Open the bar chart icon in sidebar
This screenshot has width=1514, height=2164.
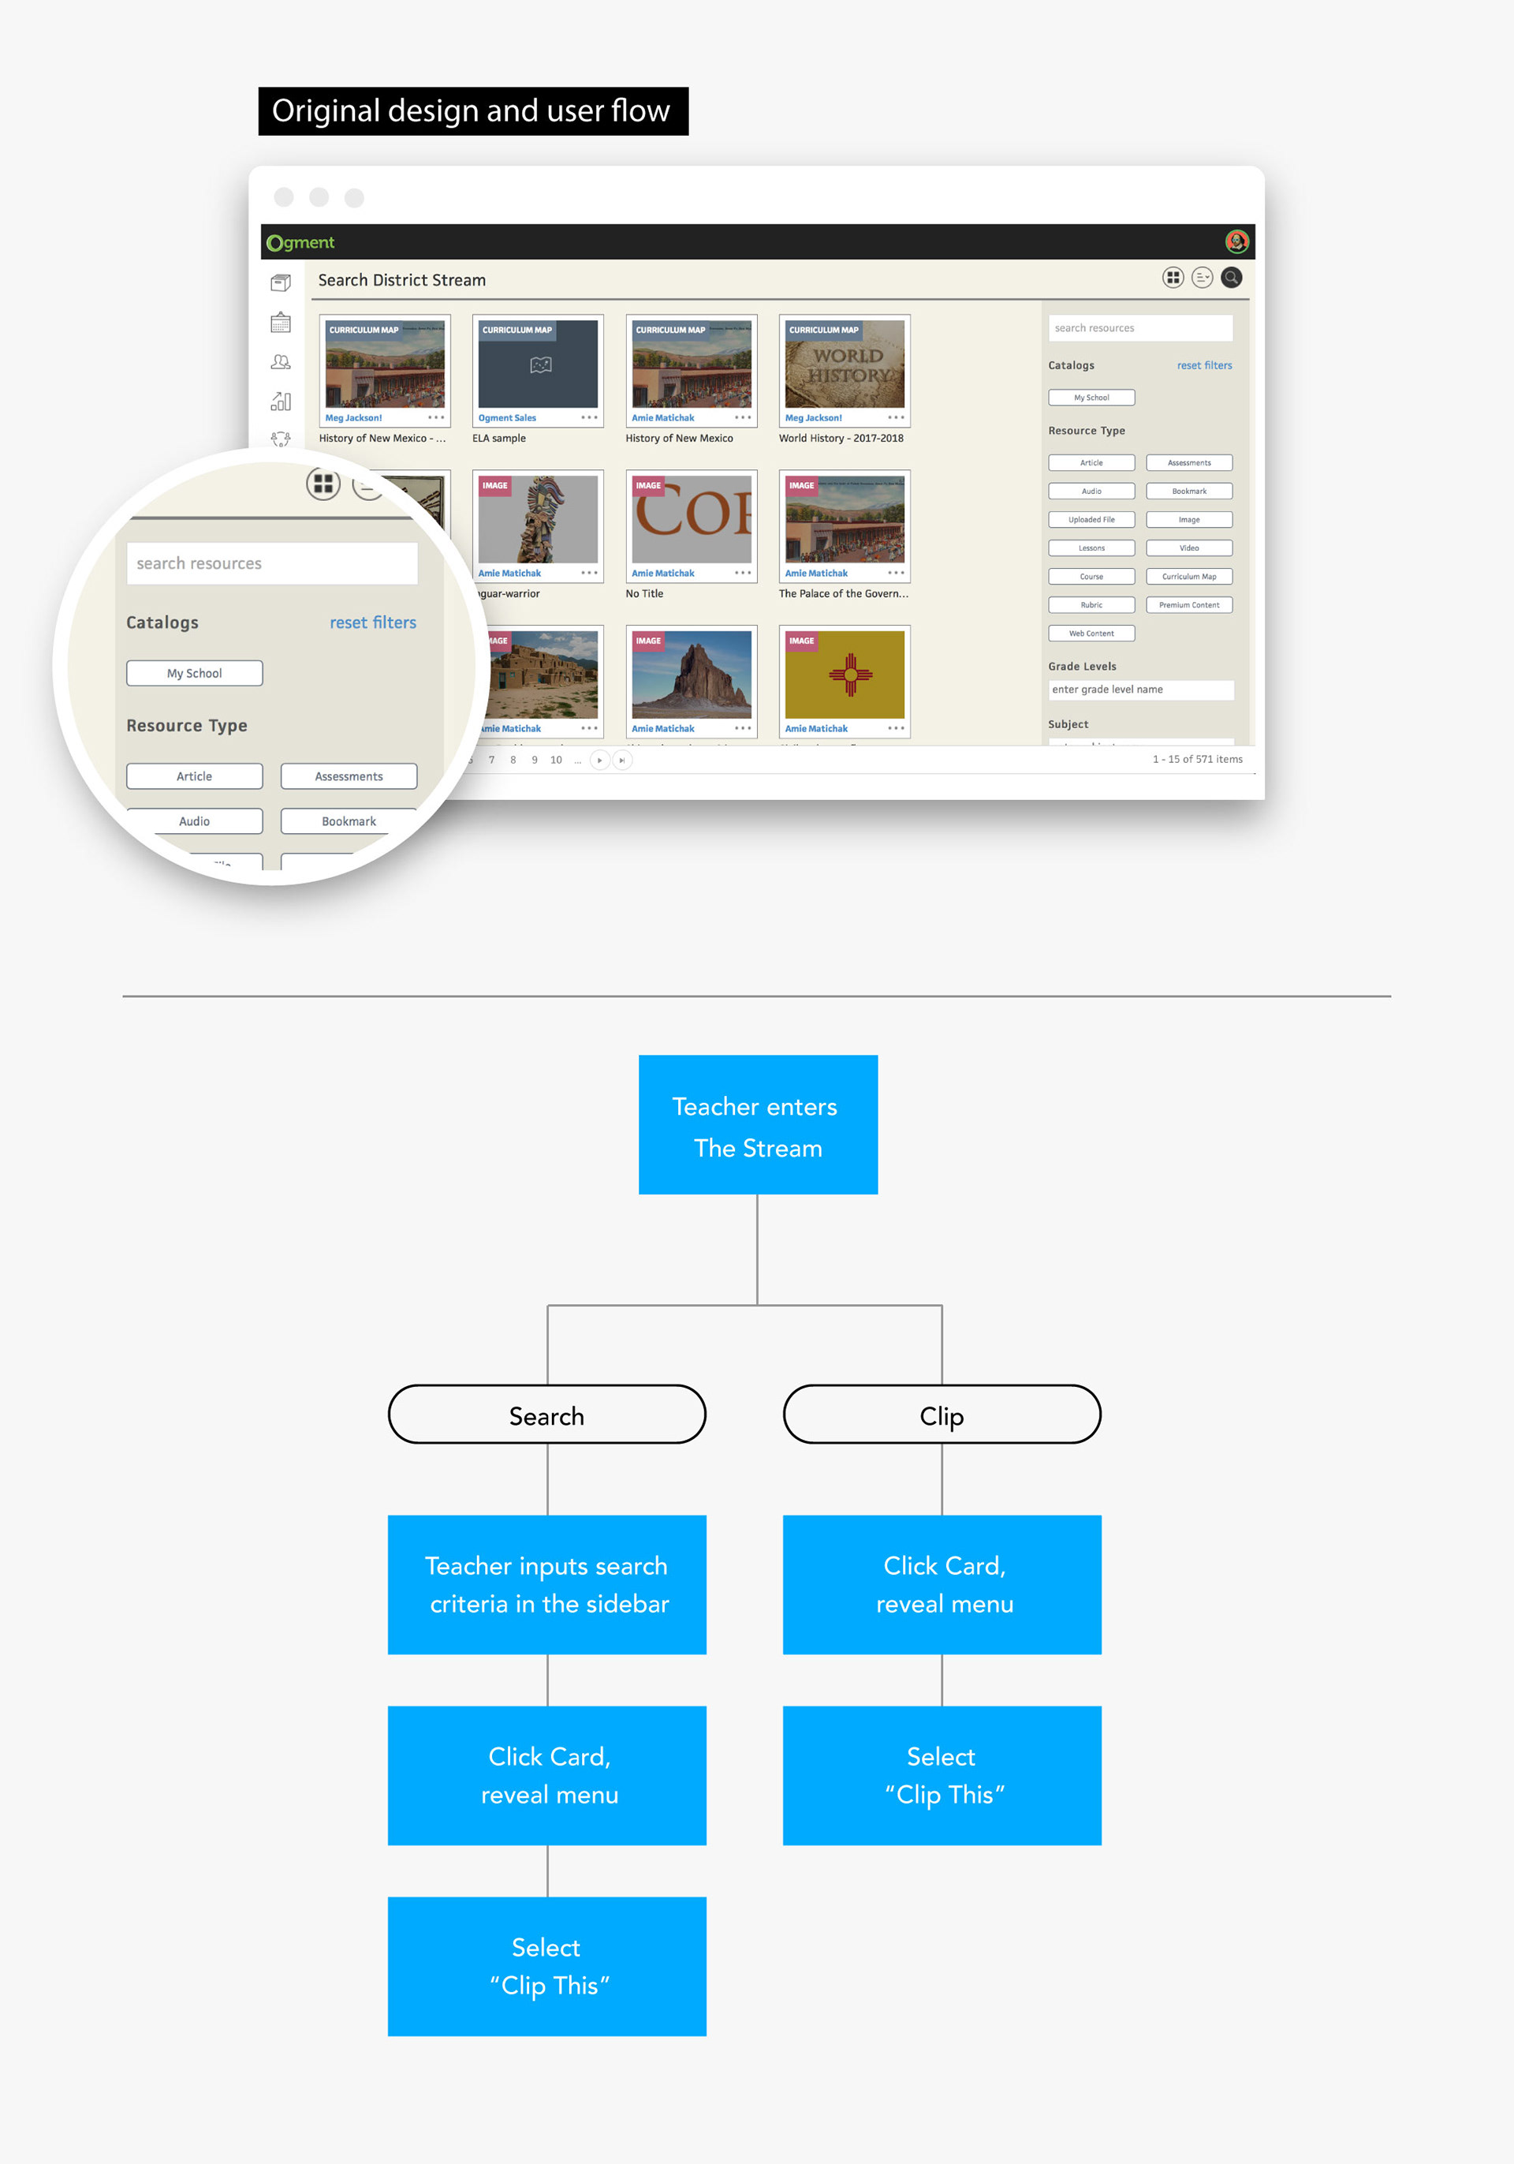tap(281, 402)
